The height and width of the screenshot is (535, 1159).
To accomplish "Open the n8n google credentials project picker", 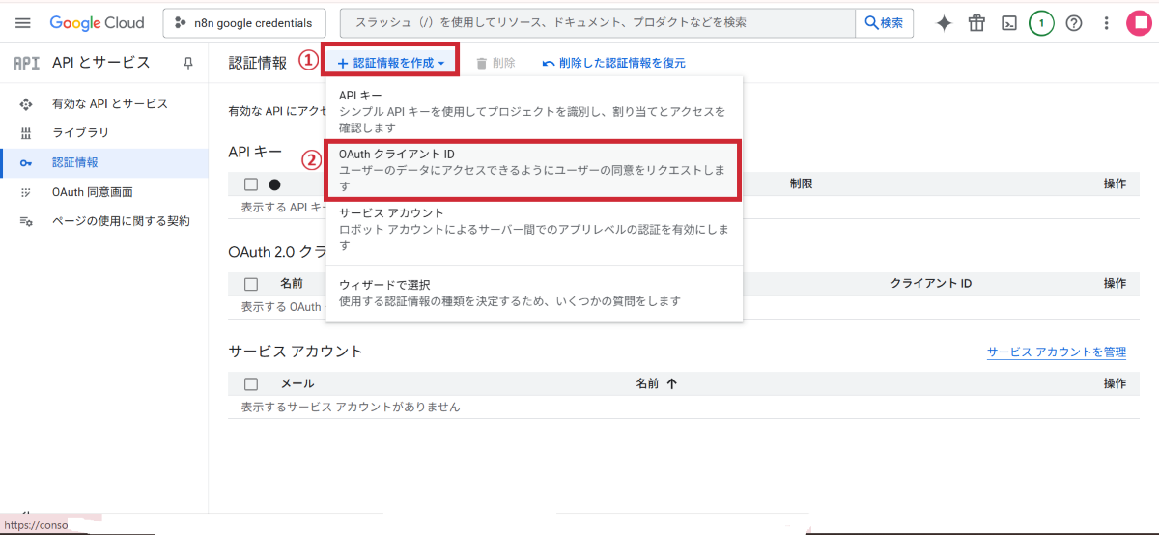I will coord(244,23).
